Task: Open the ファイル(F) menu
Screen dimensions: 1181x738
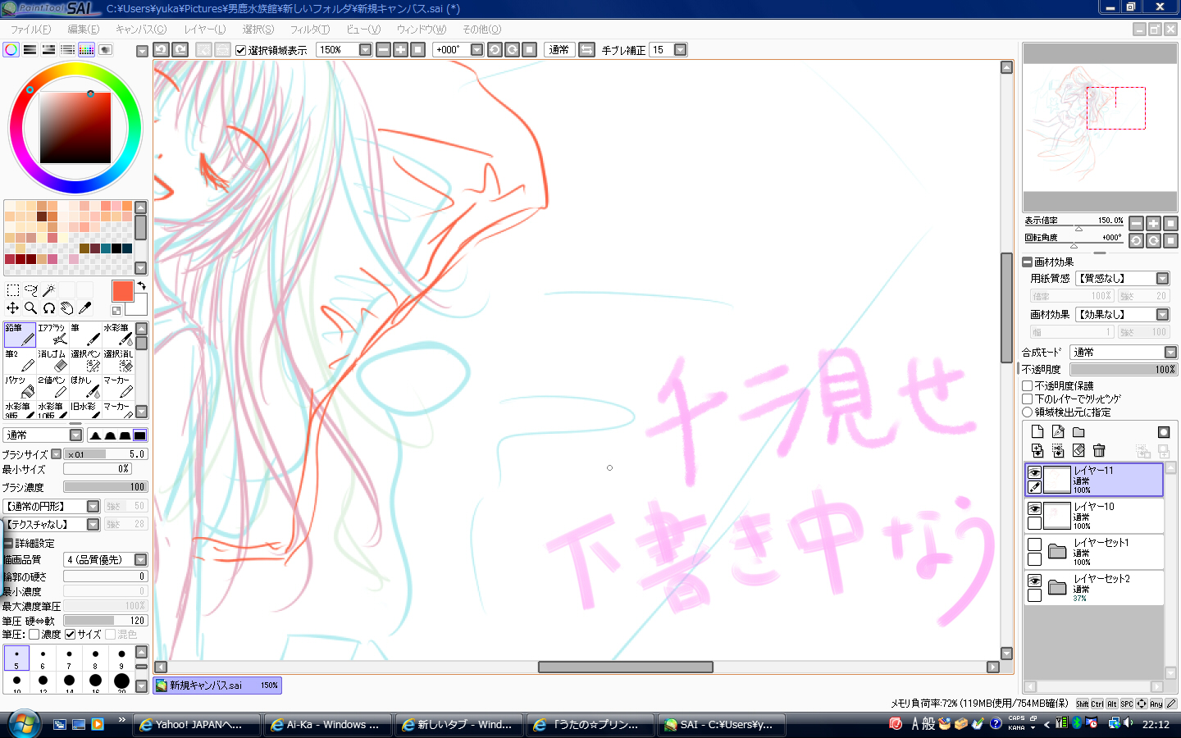Action: tap(30, 30)
